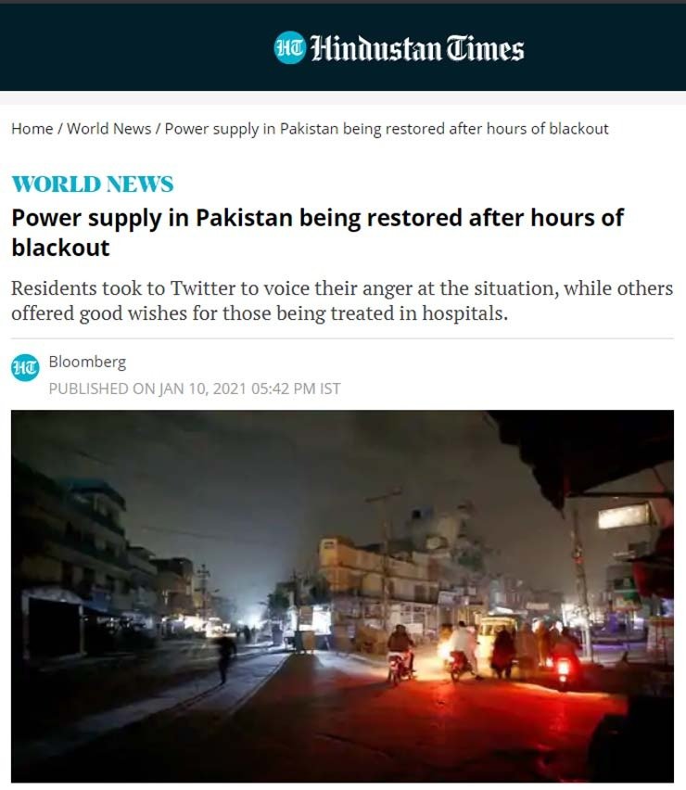The image size is (686, 790).
Task: Click the word hospitals in the summary
Action: point(464,313)
